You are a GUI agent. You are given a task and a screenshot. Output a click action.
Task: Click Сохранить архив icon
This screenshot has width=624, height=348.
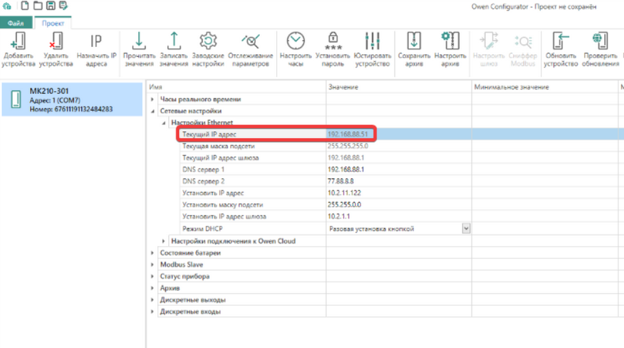click(414, 41)
